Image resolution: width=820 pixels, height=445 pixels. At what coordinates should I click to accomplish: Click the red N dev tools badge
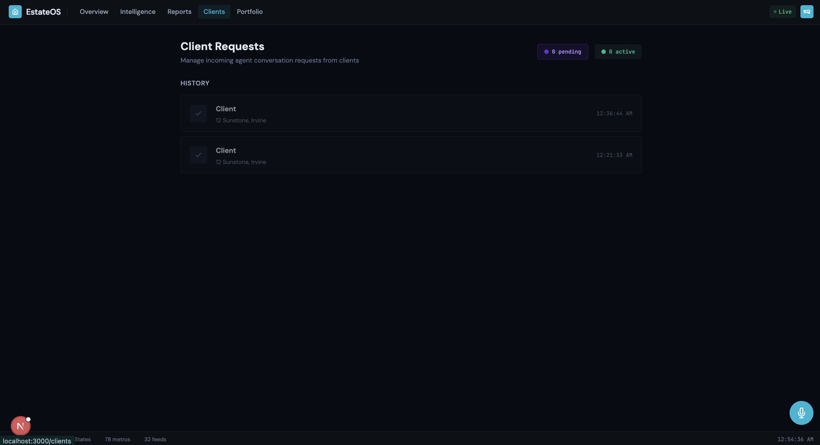pos(20,426)
